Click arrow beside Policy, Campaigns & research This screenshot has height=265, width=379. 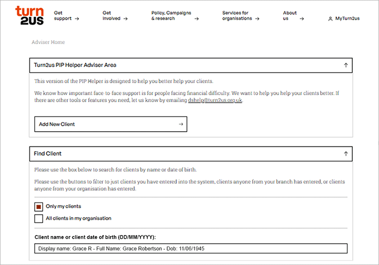(197, 19)
